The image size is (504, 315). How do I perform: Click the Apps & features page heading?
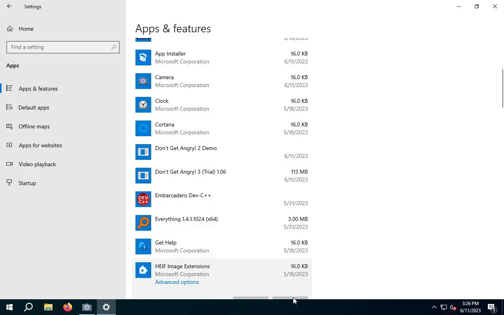pyautogui.click(x=173, y=29)
